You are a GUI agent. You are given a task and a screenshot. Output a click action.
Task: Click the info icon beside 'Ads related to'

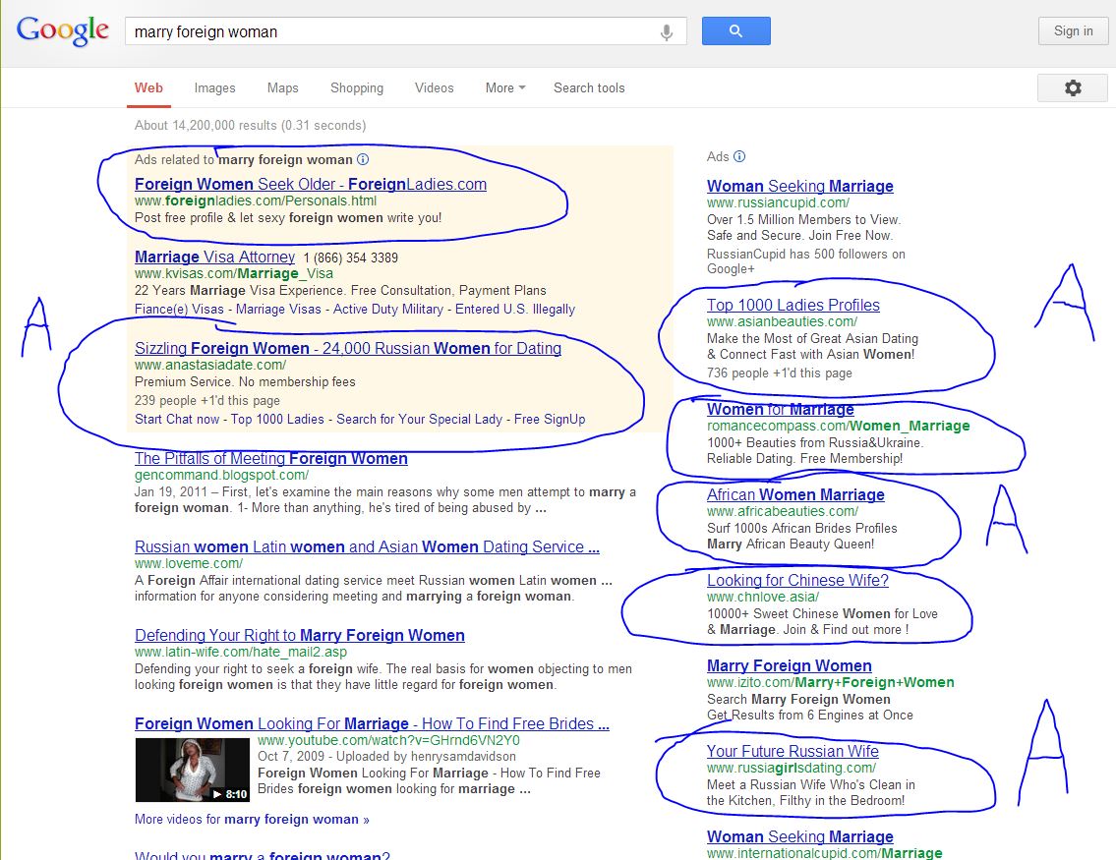363,159
